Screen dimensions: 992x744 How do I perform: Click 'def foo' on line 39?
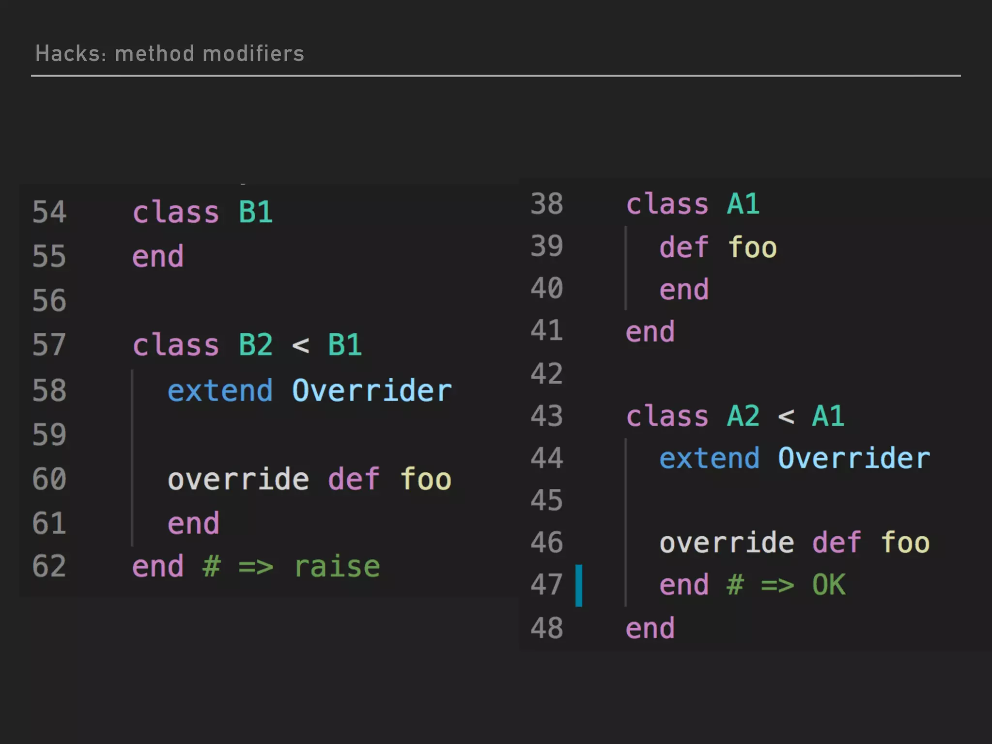click(x=718, y=248)
